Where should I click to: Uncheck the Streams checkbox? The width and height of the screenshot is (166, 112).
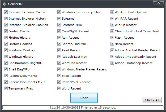(x=59, y=18)
